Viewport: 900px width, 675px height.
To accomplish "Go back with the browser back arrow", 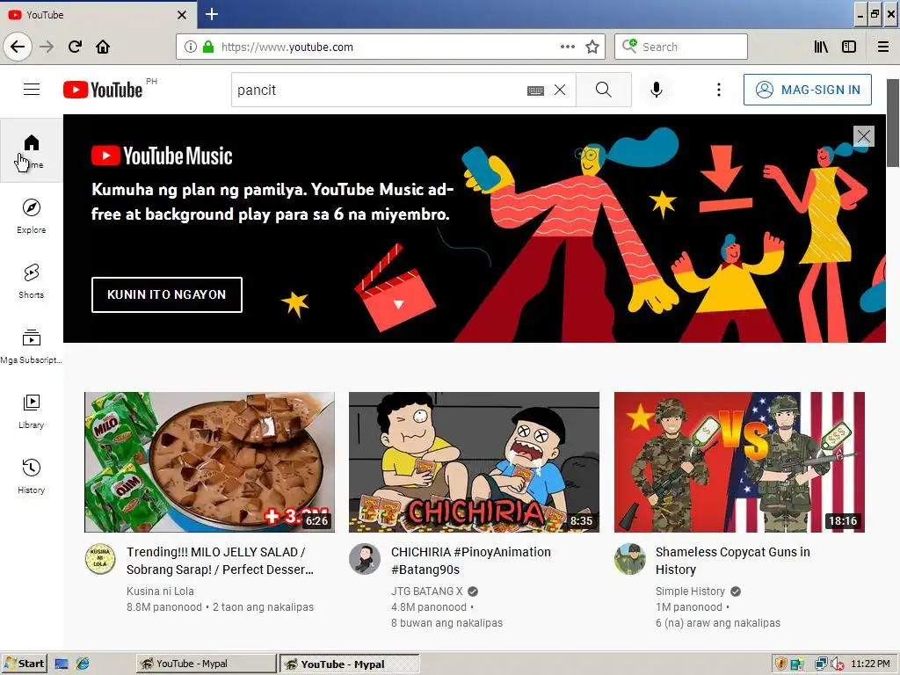I will pyautogui.click(x=18, y=47).
